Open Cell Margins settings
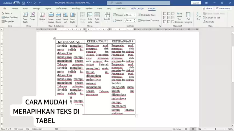This screenshot has height=131, width=234. (188, 17)
